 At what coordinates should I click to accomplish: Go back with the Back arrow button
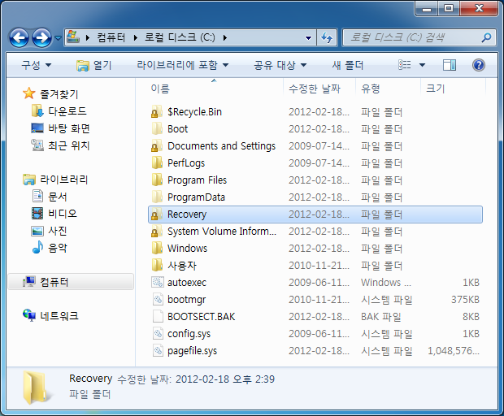(x=19, y=38)
